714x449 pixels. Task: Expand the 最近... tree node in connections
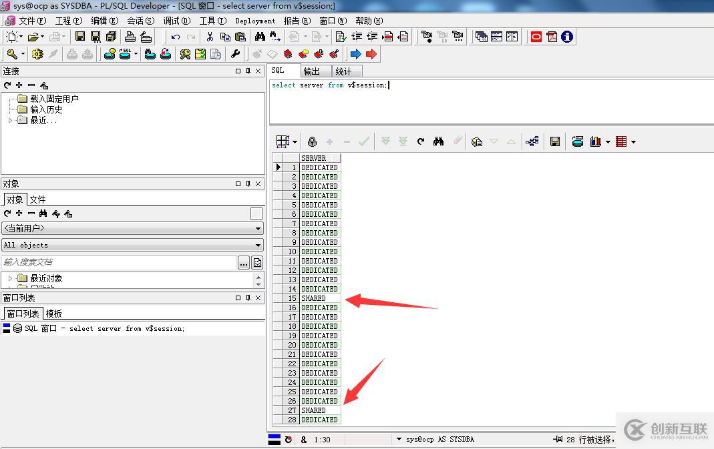[10, 120]
